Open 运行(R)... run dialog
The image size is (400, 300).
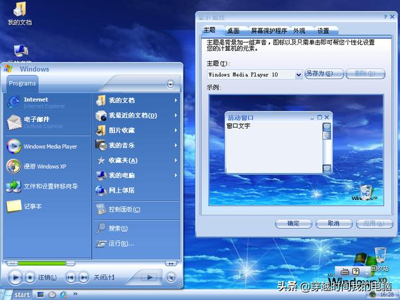[x=137, y=244]
